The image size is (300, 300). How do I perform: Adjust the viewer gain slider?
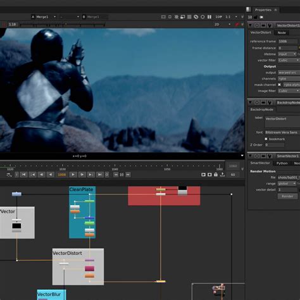(63, 25)
